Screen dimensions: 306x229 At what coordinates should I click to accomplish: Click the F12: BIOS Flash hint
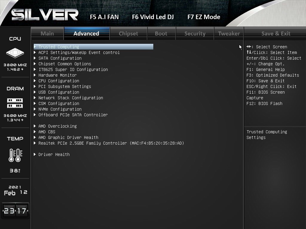click(264, 103)
